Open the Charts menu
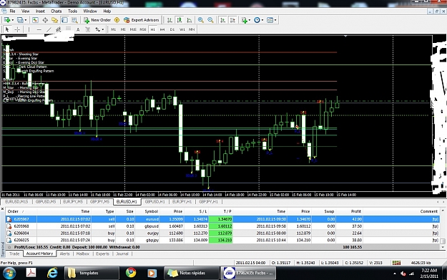Screen dimensions: 447x280 click(57, 11)
